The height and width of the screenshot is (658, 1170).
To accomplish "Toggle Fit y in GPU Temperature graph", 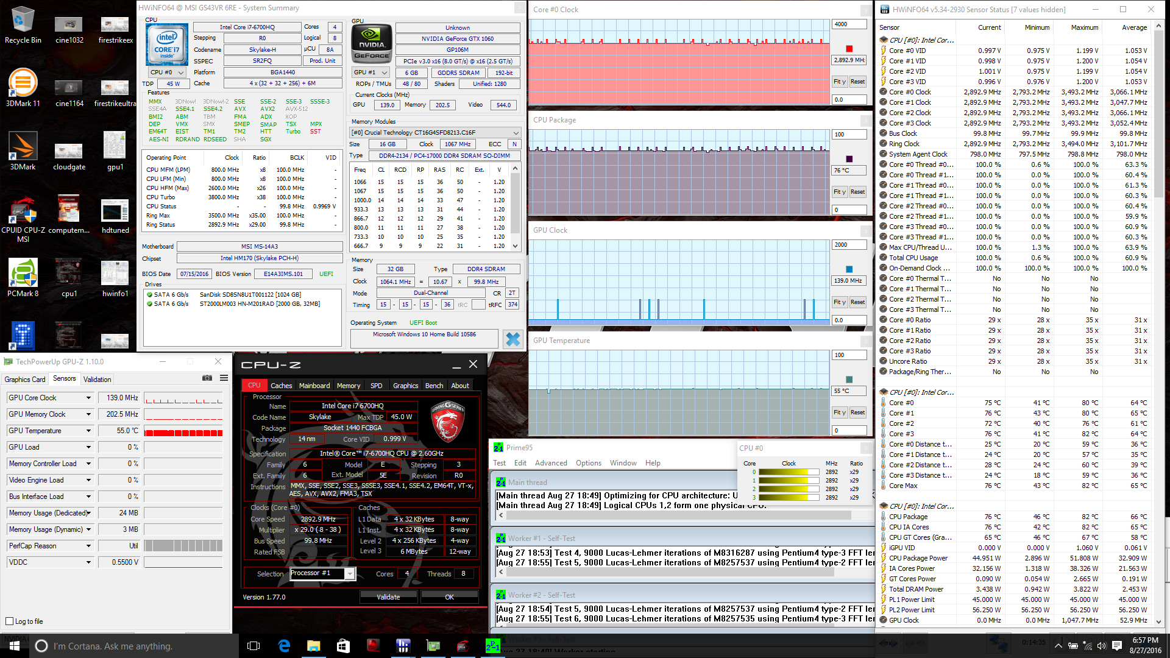I will point(839,412).
